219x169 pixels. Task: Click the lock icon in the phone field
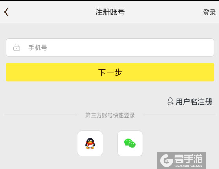[17, 47]
